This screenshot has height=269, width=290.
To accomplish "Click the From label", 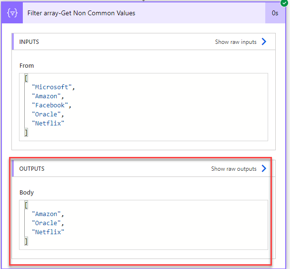I will [27, 66].
